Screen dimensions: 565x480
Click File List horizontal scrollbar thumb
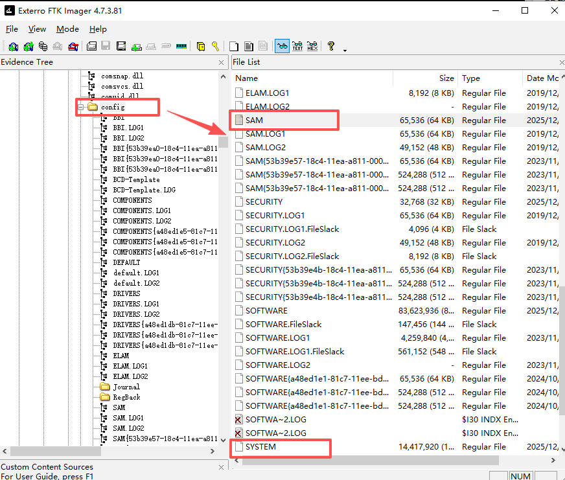pyautogui.click(x=370, y=460)
